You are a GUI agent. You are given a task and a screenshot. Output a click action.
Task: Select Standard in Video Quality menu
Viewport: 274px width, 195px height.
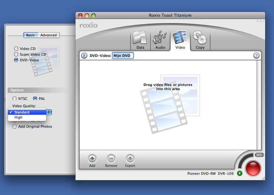tap(22, 112)
